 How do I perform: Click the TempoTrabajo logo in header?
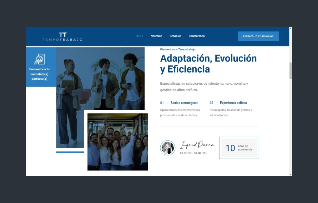pyautogui.click(x=63, y=37)
